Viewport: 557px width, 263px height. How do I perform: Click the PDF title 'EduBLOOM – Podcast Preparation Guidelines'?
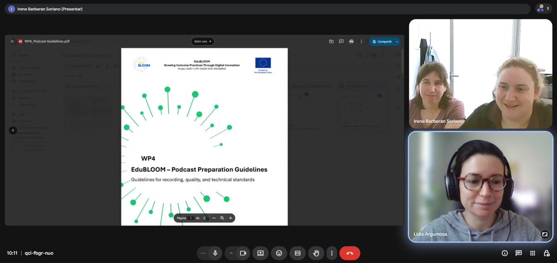coord(199,170)
